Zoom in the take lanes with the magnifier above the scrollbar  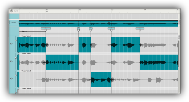[x=179, y=36]
